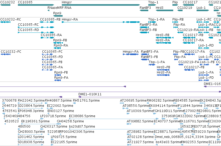Select the Hmgcr-RA transcript label
The height and width of the screenshot is (146, 221).
point(70,19)
